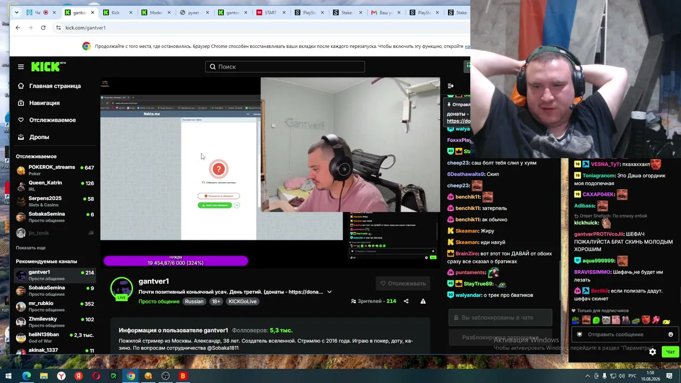View site information icon in address bar
This screenshot has width=681, height=383.
58,28
